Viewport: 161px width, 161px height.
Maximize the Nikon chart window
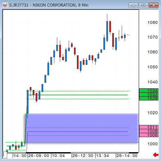click(143, 5)
